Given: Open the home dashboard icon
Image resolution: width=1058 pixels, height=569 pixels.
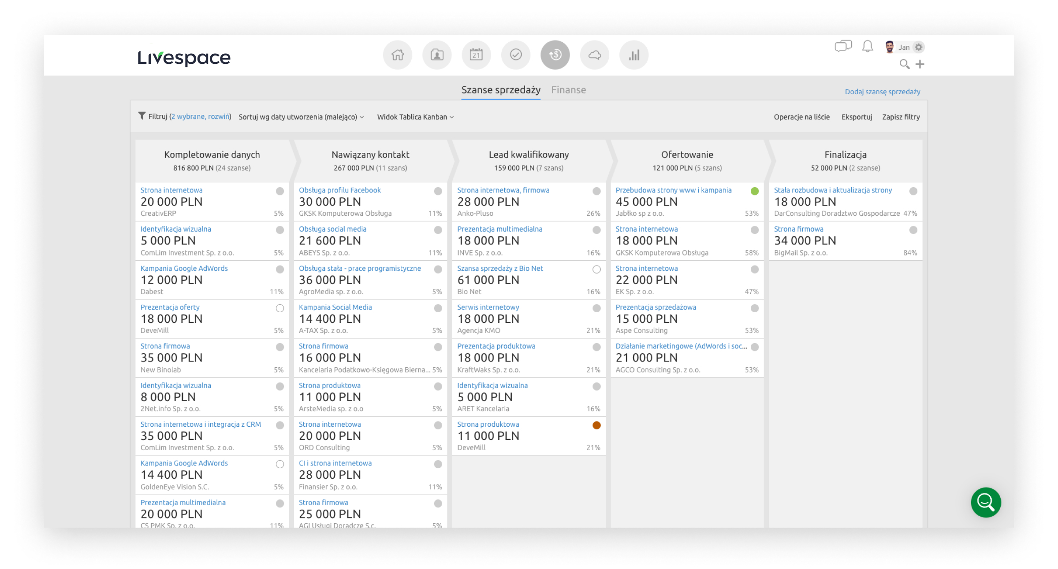Looking at the screenshot, I should (398, 55).
